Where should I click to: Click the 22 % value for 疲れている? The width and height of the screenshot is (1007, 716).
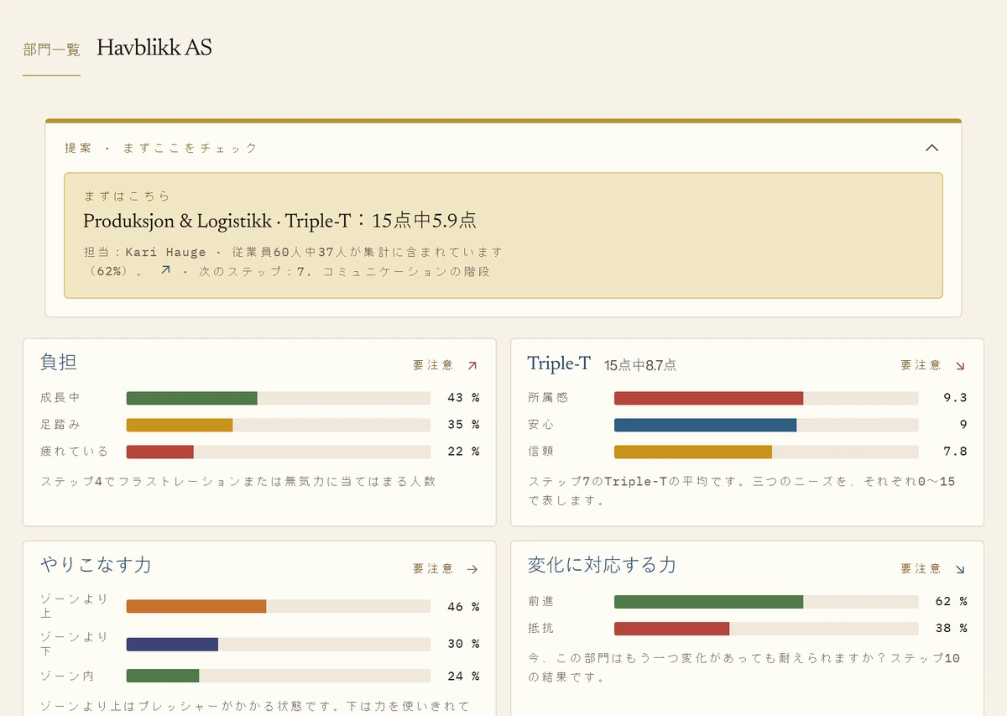click(x=463, y=452)
